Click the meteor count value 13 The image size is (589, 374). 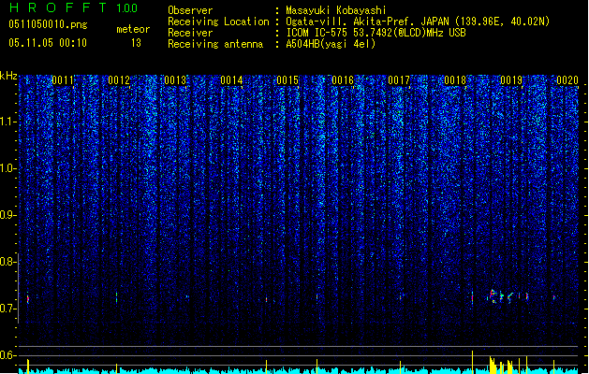pyautogui.click(x=136, y=43)
